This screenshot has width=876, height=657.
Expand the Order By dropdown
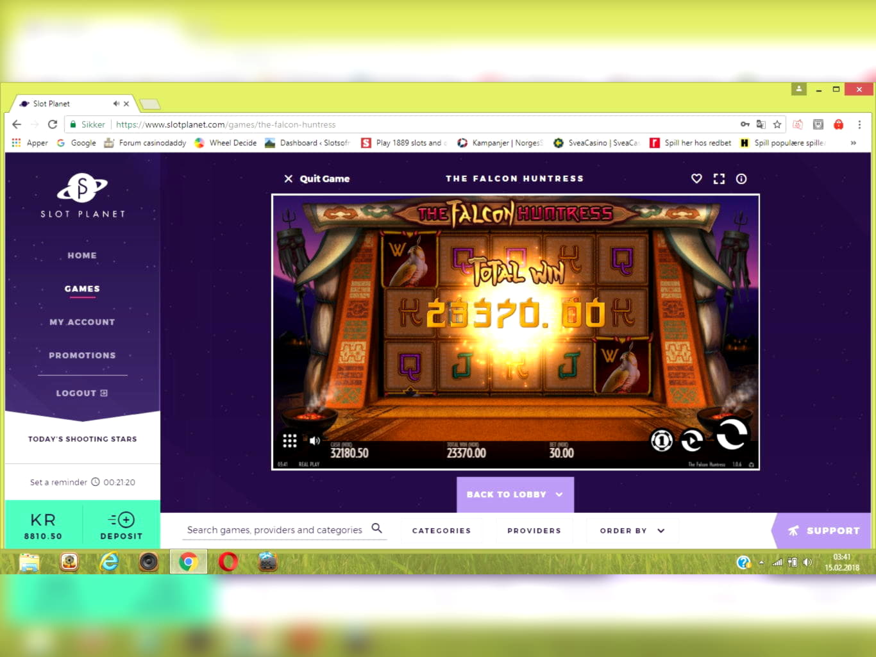632,531
